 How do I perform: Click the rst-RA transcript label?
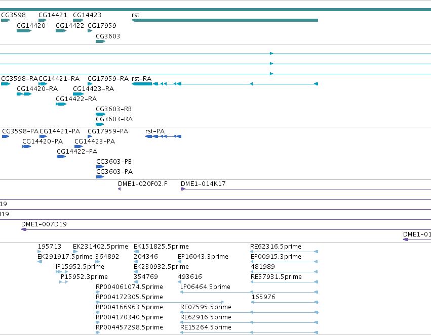tap(142, 79)
